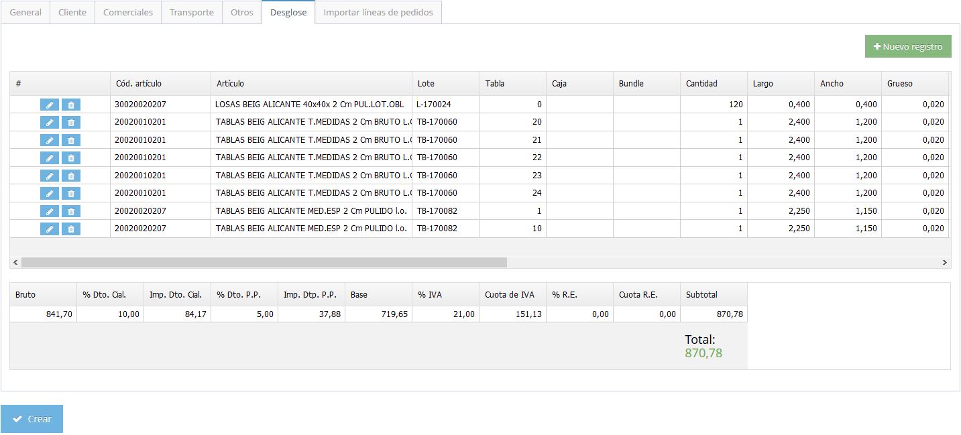Click the horizontal scrollbar right arrow
The width and height of the screenshot is (961, 435).
coord(945,263)
